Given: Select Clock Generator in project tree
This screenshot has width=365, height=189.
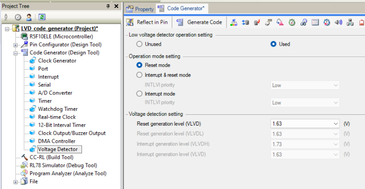Looking at the screenshot, I should coord(57,61).
